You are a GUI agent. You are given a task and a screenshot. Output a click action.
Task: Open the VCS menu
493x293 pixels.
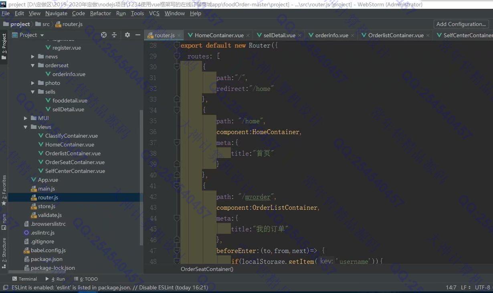coord(154,13)
